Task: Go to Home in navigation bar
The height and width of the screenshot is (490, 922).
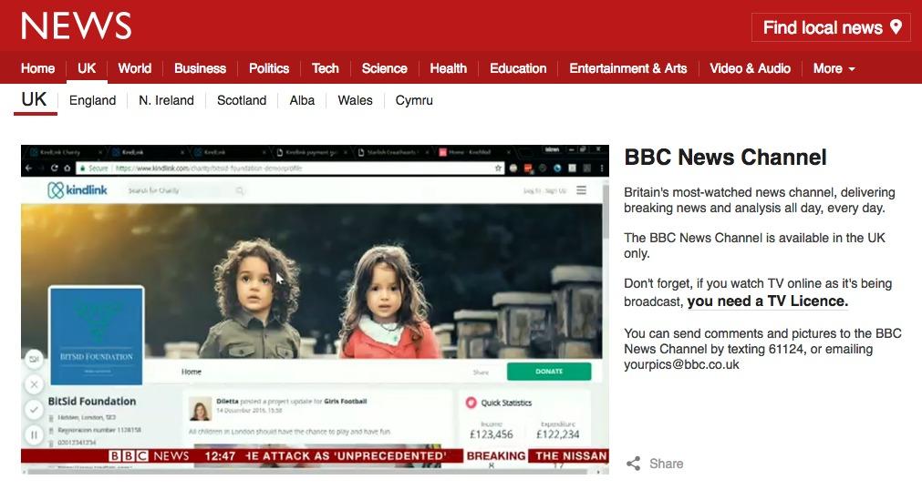Action: [x=37, y=68]
